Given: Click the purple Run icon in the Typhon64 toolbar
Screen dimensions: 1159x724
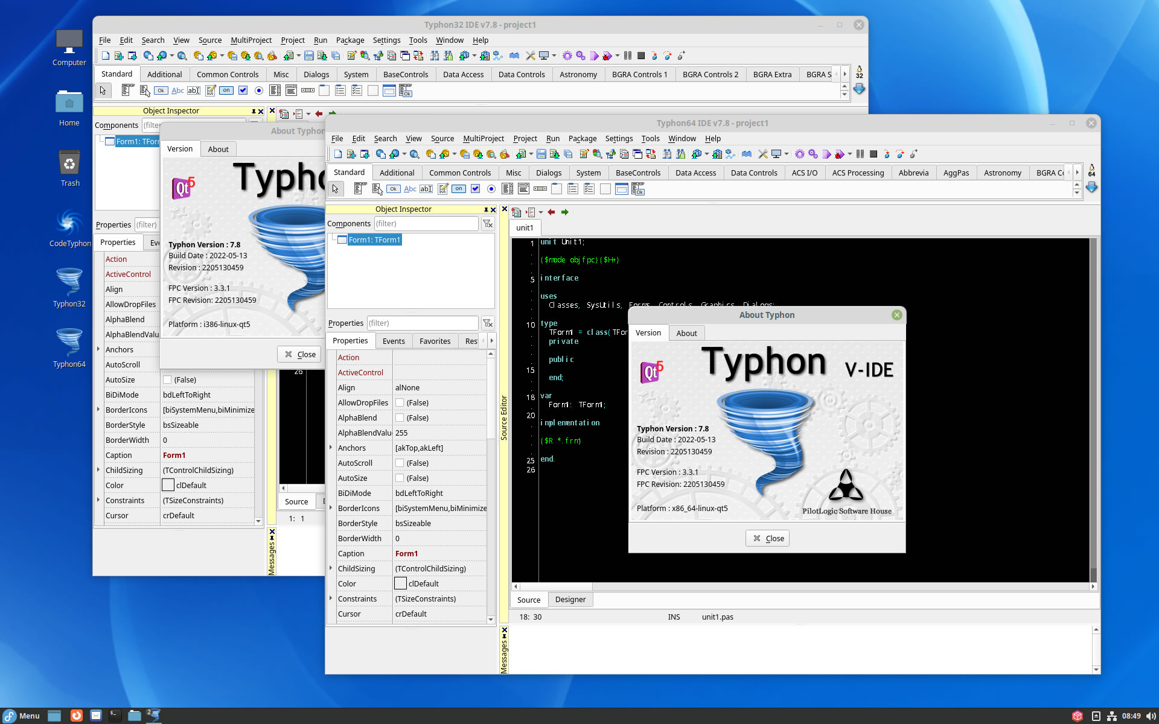Looking at the screenshot, I should [826, 154].
